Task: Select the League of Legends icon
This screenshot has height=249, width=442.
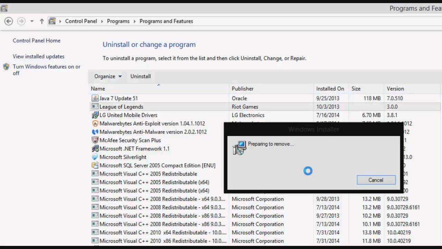Action: (95, 107)
